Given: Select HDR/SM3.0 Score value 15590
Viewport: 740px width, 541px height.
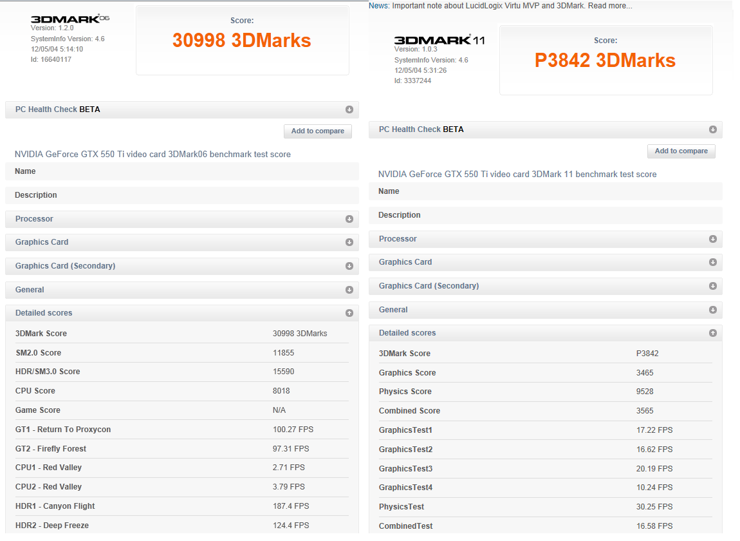Looking at the screenshot, I should coord(283,372).
